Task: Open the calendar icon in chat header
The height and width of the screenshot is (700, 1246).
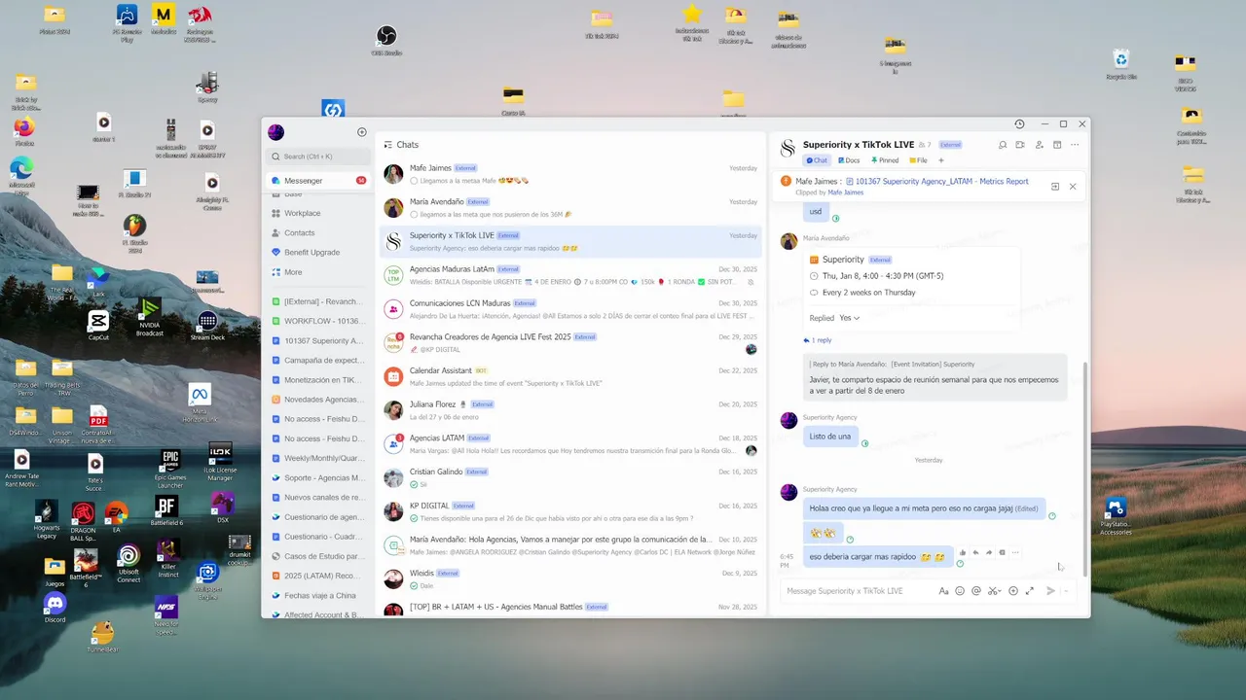Action: tap(1057, 145)
